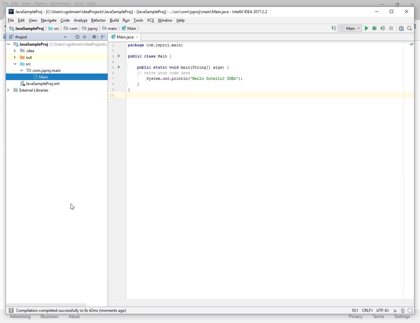
Task: Open the Navigate menu
Action: pyautogui.click(x=49, y=20)
